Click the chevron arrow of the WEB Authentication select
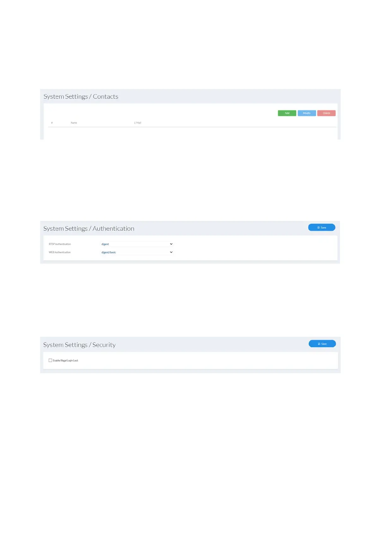The width and height of the screenshot is (376, 533). tap(171, 252)
